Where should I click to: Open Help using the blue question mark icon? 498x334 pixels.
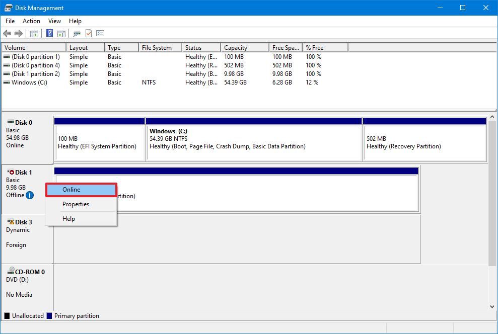pyautogui.click(x=49, y=34)
